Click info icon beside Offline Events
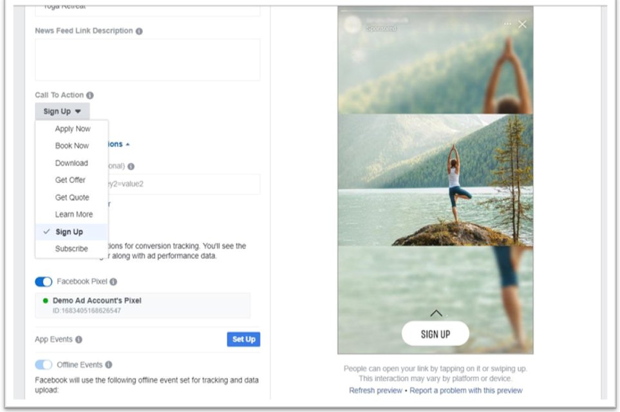This screenshot has width=620, height=412. pyautogui.click(x=109, y=364)
